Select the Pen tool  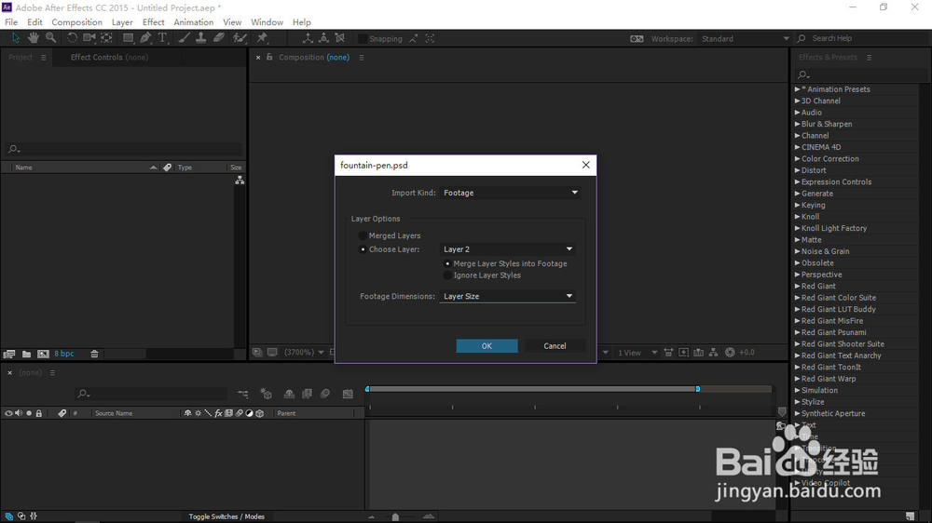(x=145, y=38)
